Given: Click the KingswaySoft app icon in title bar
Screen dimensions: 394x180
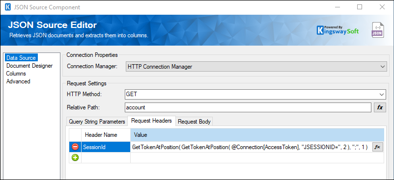Looking at the screenshot, I should pos(8,7).
